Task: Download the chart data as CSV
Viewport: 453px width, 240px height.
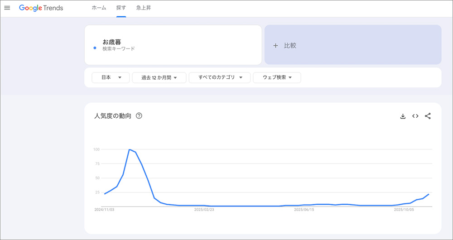Action: (403, 116)
